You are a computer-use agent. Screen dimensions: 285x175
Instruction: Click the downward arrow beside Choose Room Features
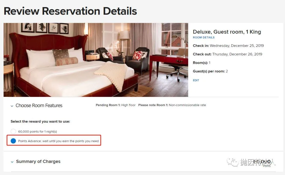click(x=12, y=106)
